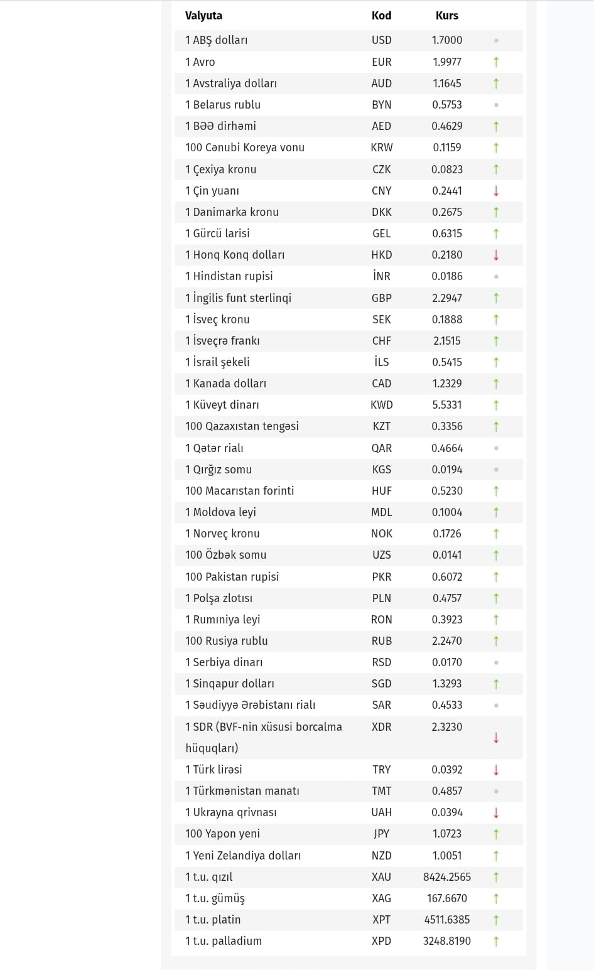Click the gray unchanged dot for USD
Image resolution: width=594 pixels, height=970 pixels.
[x=496, y=41]
